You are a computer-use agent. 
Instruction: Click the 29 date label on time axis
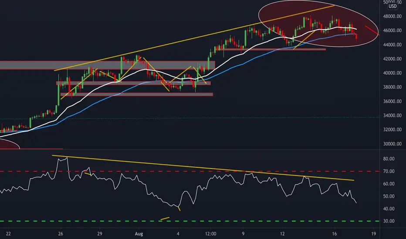tap(100, 234)
